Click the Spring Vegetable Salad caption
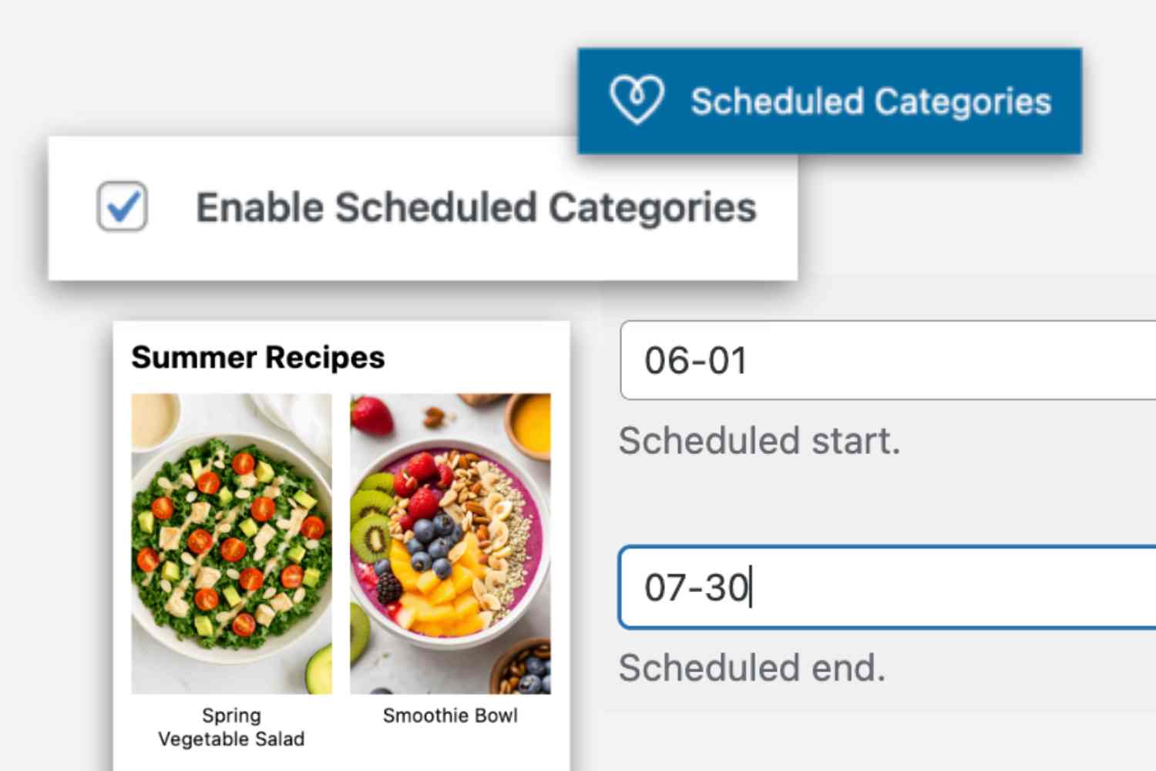 tap(231, 727)
